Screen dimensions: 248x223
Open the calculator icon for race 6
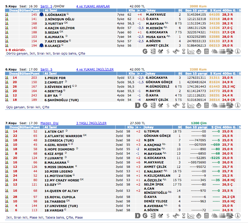(x=206, y=105)
